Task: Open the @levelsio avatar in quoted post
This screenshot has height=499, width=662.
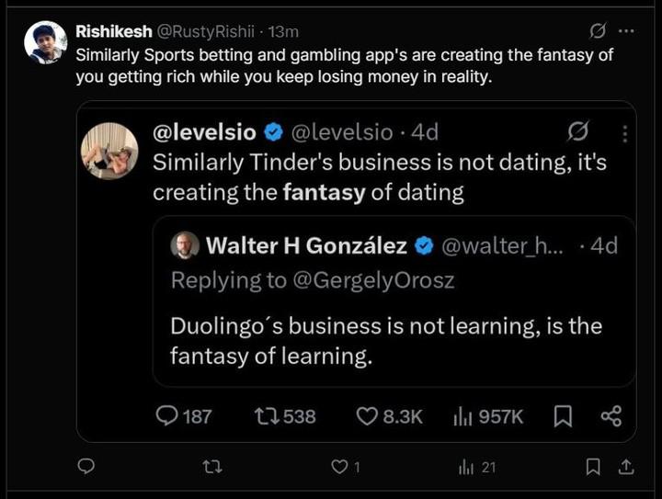Action: [110, 151]
